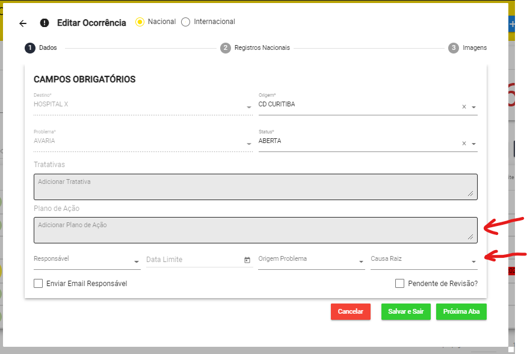Switch to Registros Nacionais step
This screenshot has width=527, height=354.
(x=262, y=48)
